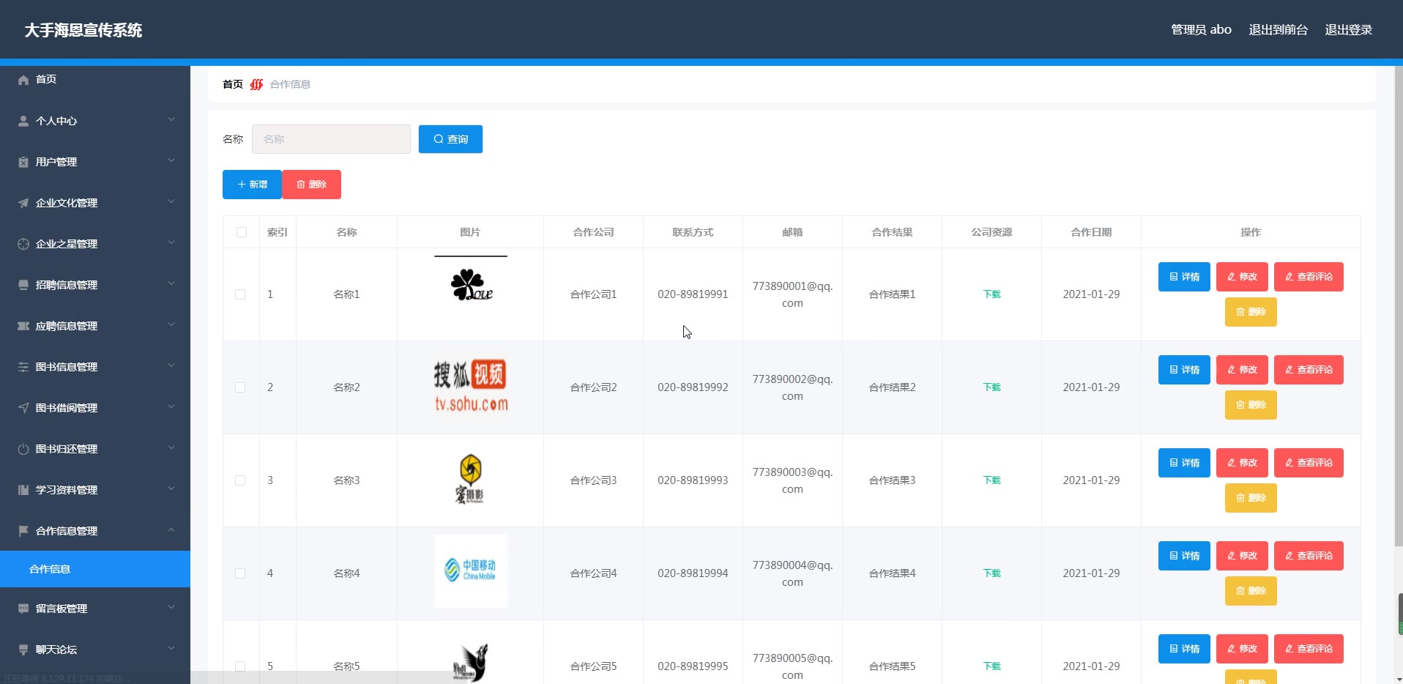Viewport: 1403px width, 684px height.
Task: Click the paper plane icon beside 企业文化管理
Action: [x=23, y=203]
